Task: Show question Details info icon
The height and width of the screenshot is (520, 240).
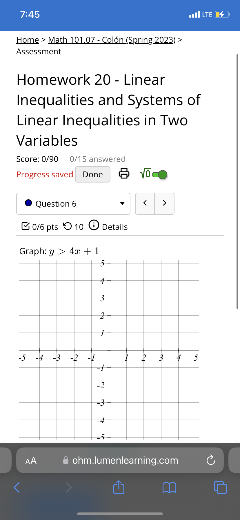Action: coord(94,225)
